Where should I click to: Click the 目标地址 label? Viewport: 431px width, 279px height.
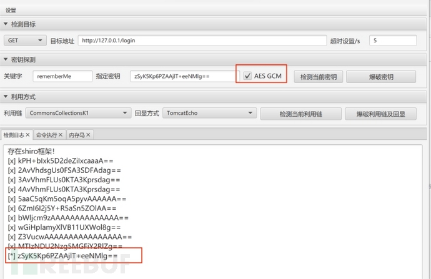[x=62, y=41]
